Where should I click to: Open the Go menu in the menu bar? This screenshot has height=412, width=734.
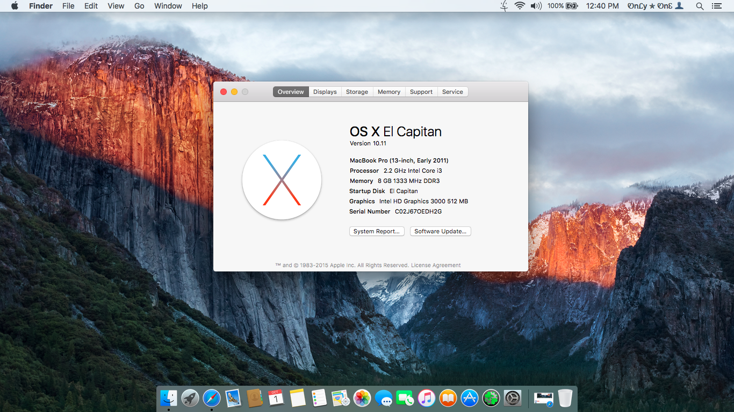(139, 6)
